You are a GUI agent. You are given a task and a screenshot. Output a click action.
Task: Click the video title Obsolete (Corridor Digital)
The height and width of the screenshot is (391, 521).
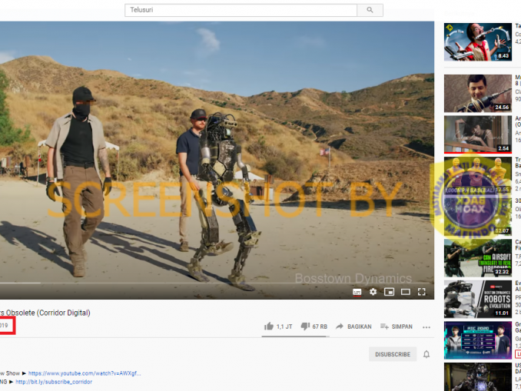point(45,313)
